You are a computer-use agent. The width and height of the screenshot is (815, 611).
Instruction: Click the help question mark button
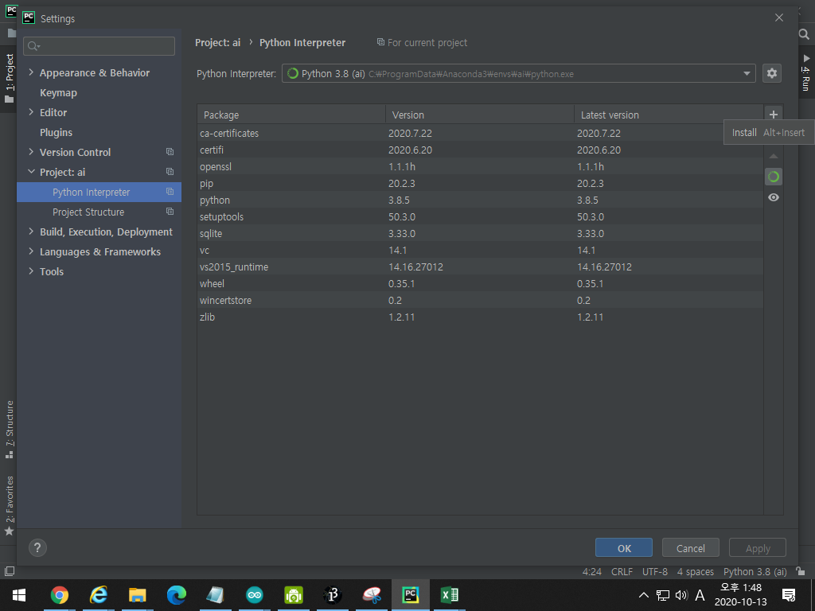[37, 547]
